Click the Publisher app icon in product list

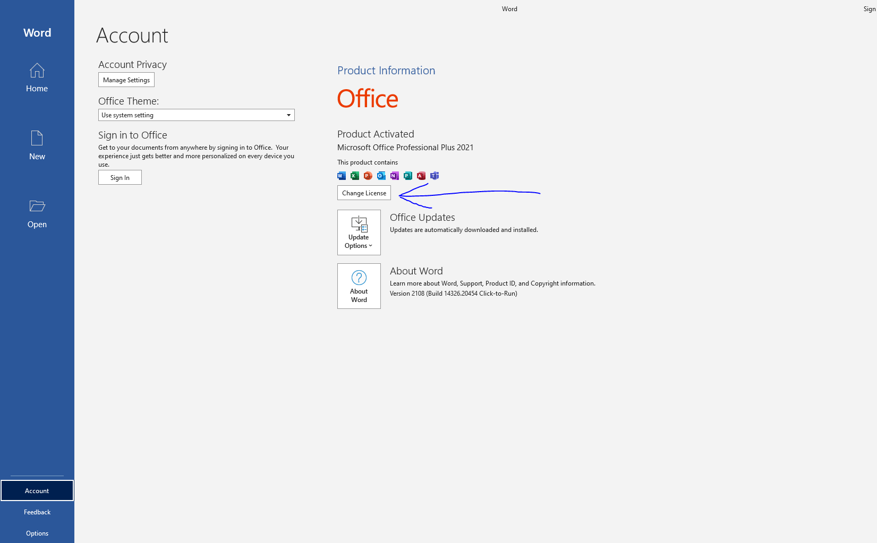coord(408,176)
